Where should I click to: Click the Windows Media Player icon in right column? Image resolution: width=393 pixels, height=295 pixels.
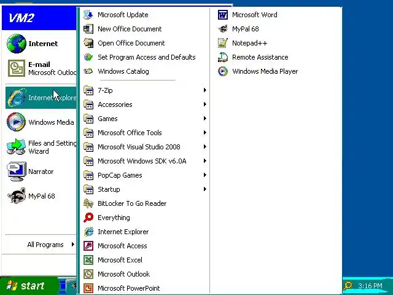pos(222,71)
